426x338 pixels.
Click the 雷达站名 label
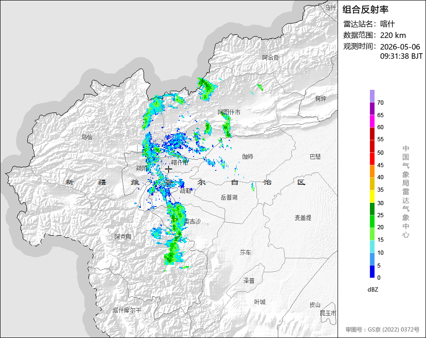359,24
